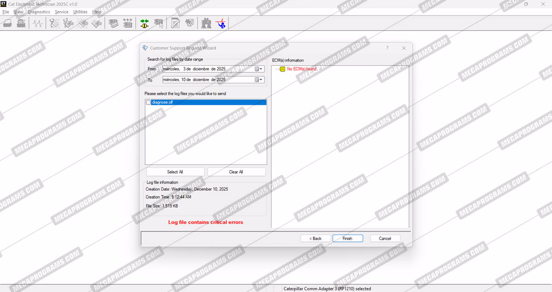Check the diagnose.olf log file checkbox

(x=148, y=103)
